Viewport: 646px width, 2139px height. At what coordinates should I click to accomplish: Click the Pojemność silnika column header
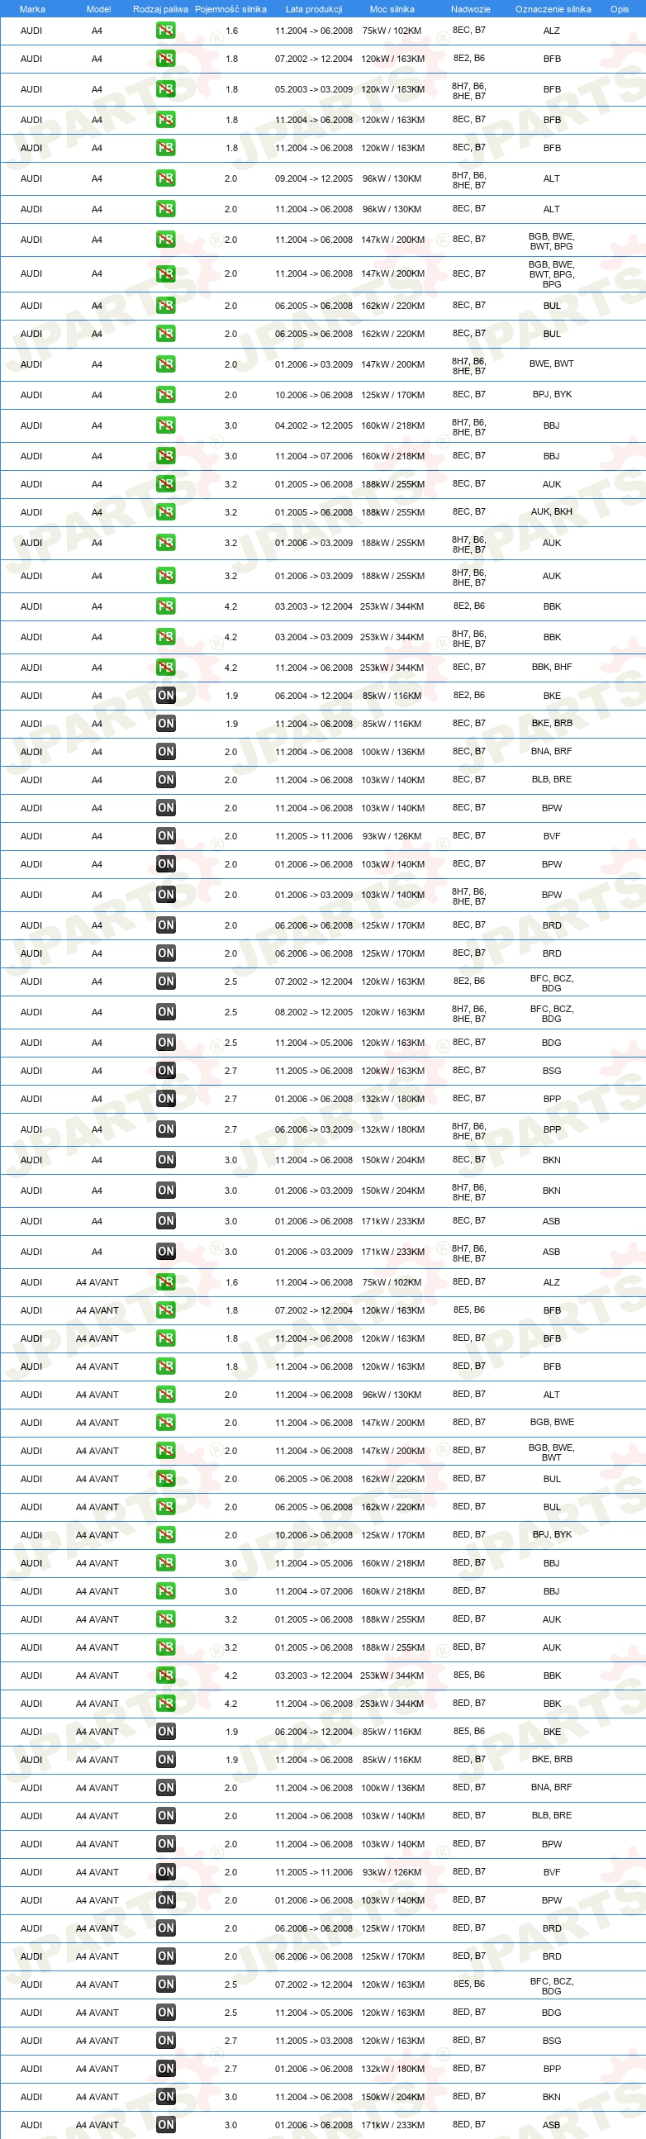(230, 9)
